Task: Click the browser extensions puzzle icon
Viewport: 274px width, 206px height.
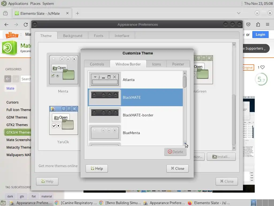Action: tap(258, 24)
